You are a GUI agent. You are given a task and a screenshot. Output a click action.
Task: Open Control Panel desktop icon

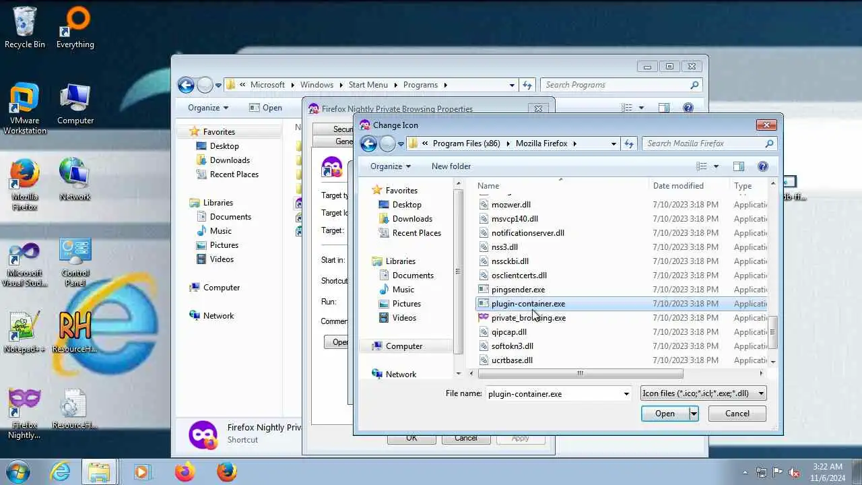click(75, 261)
